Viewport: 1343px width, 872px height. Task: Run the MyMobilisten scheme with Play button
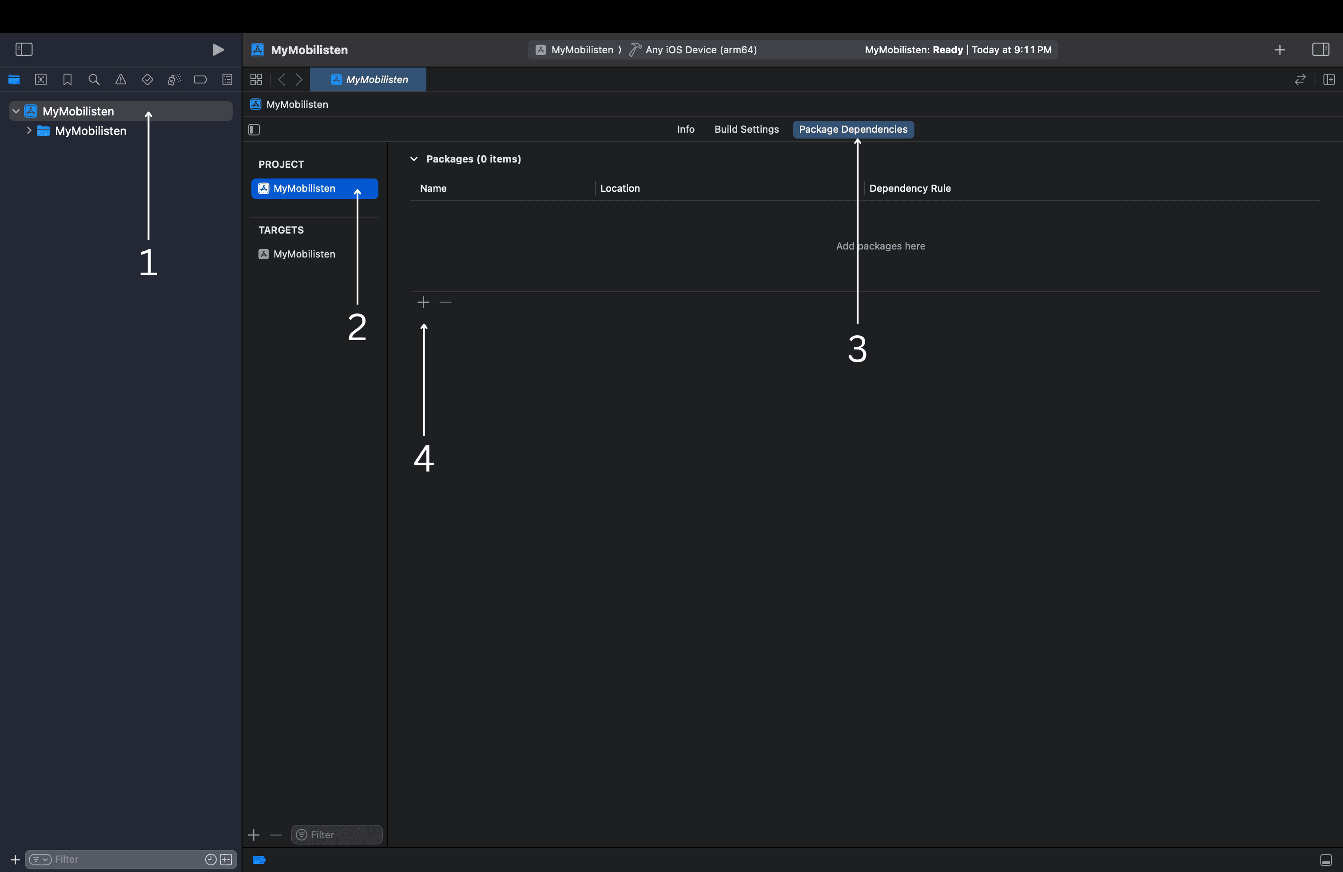[218, 50]
